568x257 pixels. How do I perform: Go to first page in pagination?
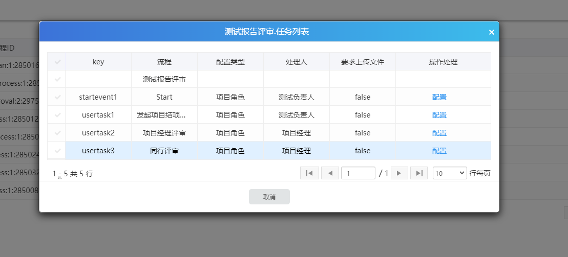coord(309,173)
